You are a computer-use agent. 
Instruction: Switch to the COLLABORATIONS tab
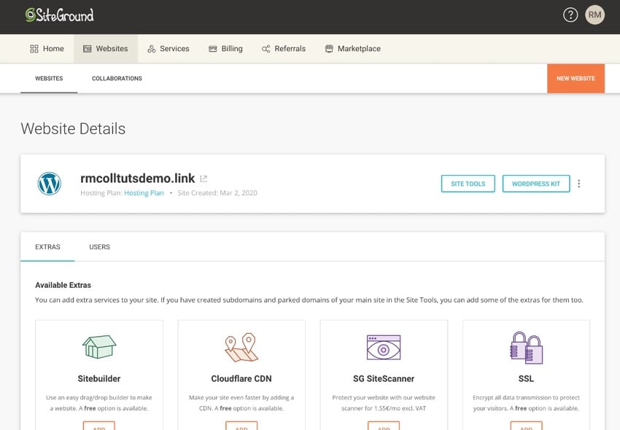click(x=117, y=77)
